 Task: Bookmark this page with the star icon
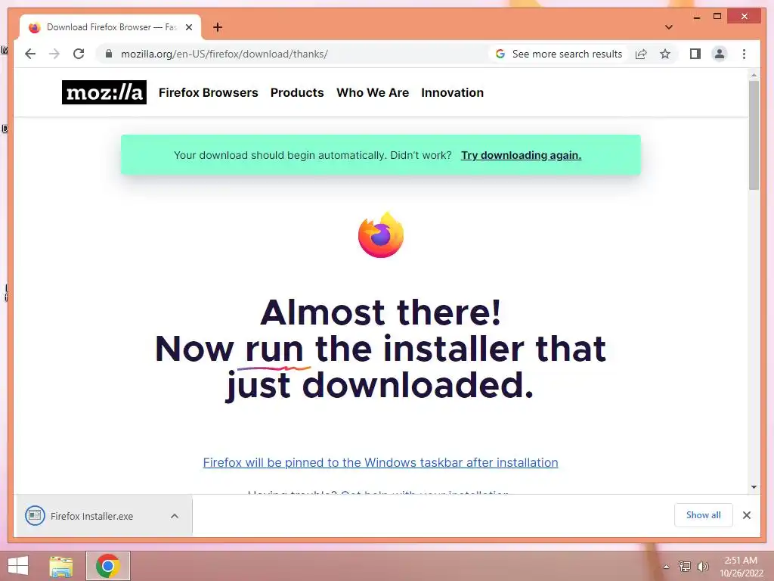(x=665, y=54)
